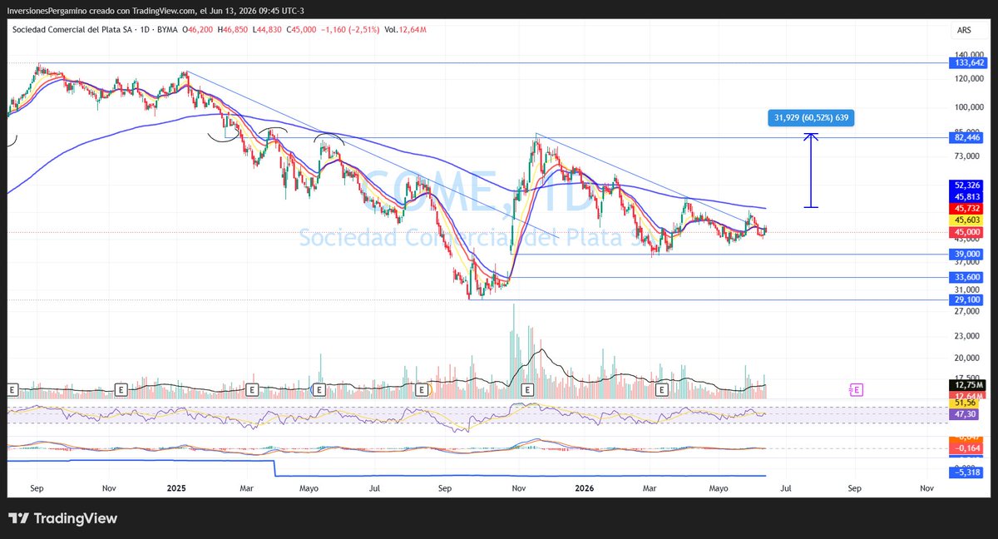Click the -5,318 bottom indicator value tag
The width and height of the screenshot is (998, 539).
967,472
